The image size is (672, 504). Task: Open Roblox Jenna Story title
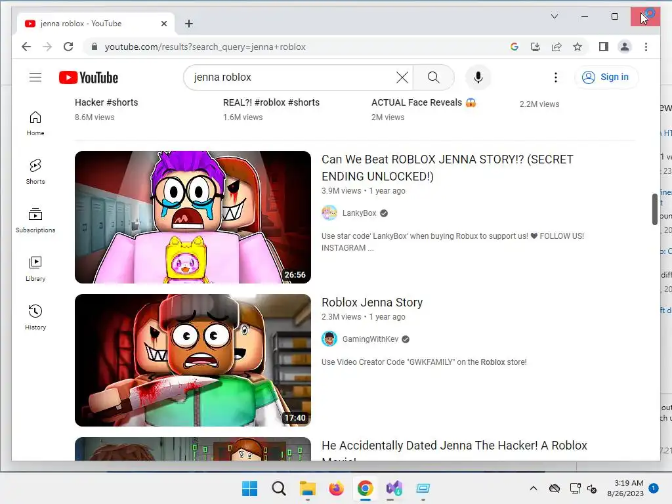(372, 302)
